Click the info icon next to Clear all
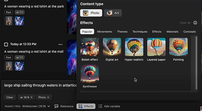Viewport: 202px width, 111px height. pyautogui.click(x=195, y=23)
